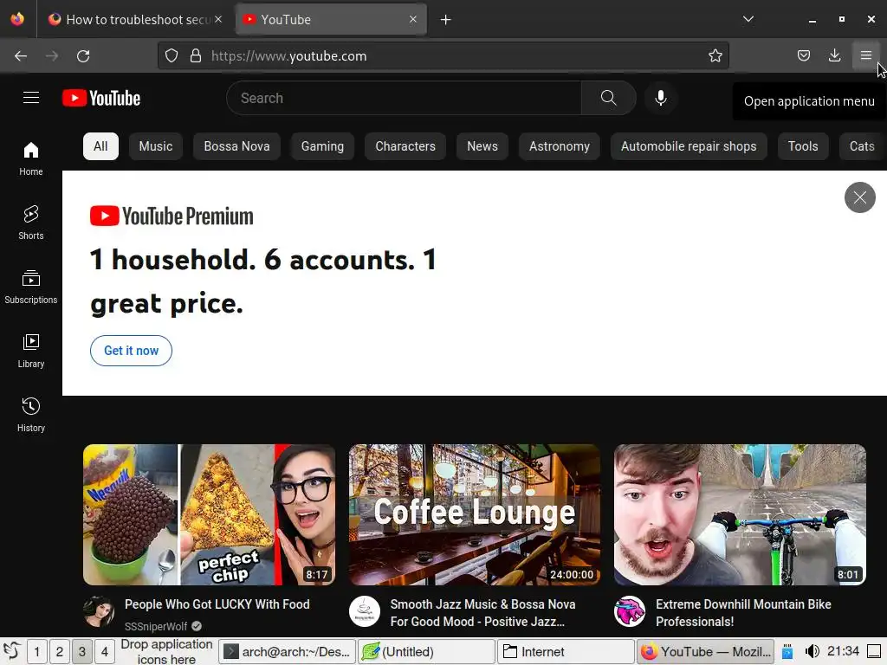Open People Who Got LUCKY With Food title
This screenshot has height=665, width=887.
pyautogui.click(x=217, y=604)
